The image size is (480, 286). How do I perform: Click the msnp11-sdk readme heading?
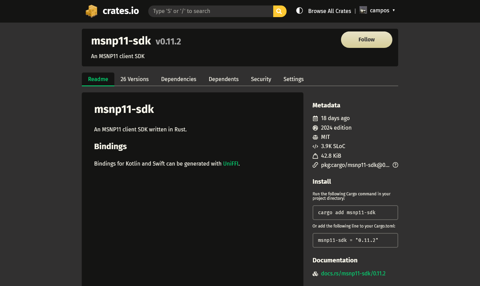click(124, 109)
